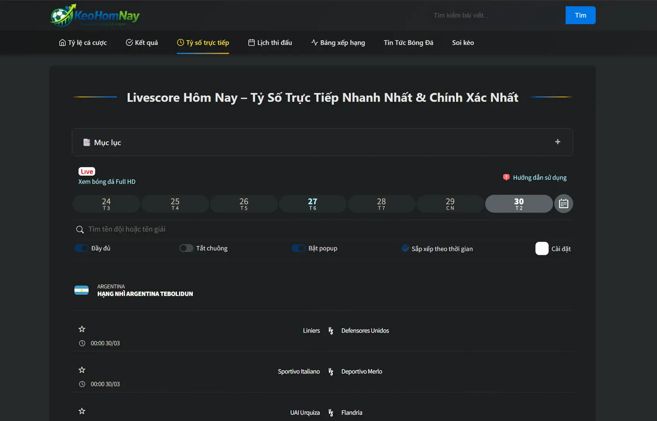657x421 pixels.
Task: Select date 28 T7 tab
Action: (381, 203)
